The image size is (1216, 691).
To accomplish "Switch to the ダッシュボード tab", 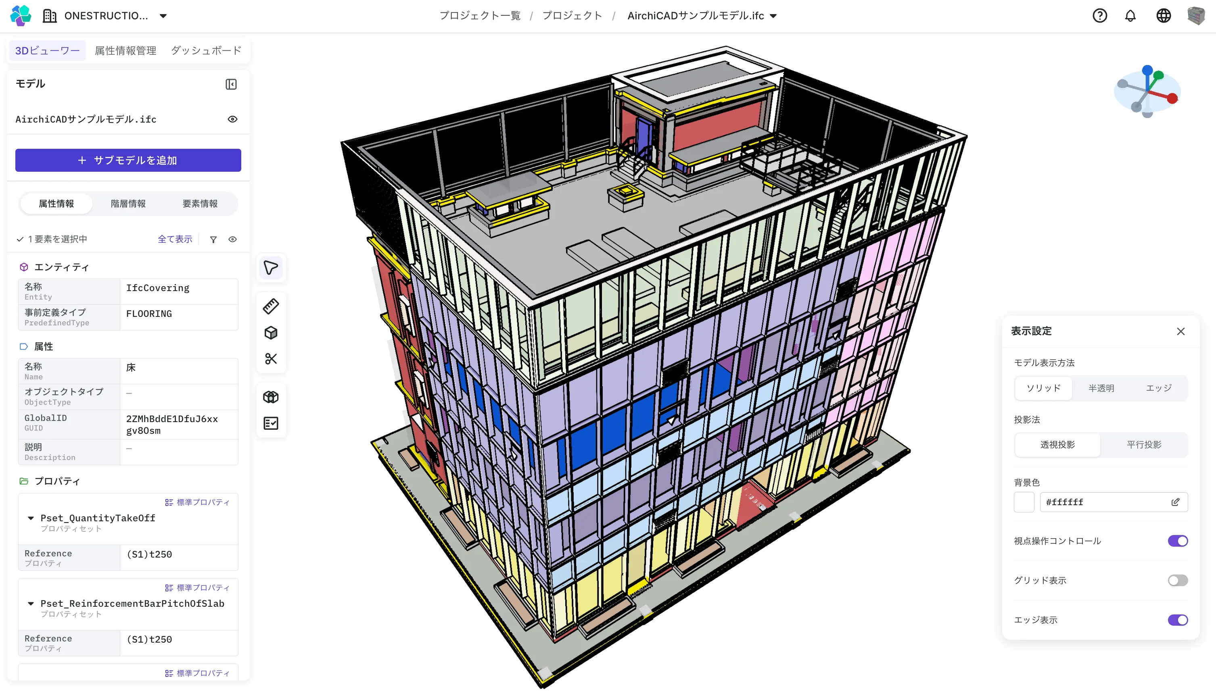I will pyautogui.click(x=206, y=50).
